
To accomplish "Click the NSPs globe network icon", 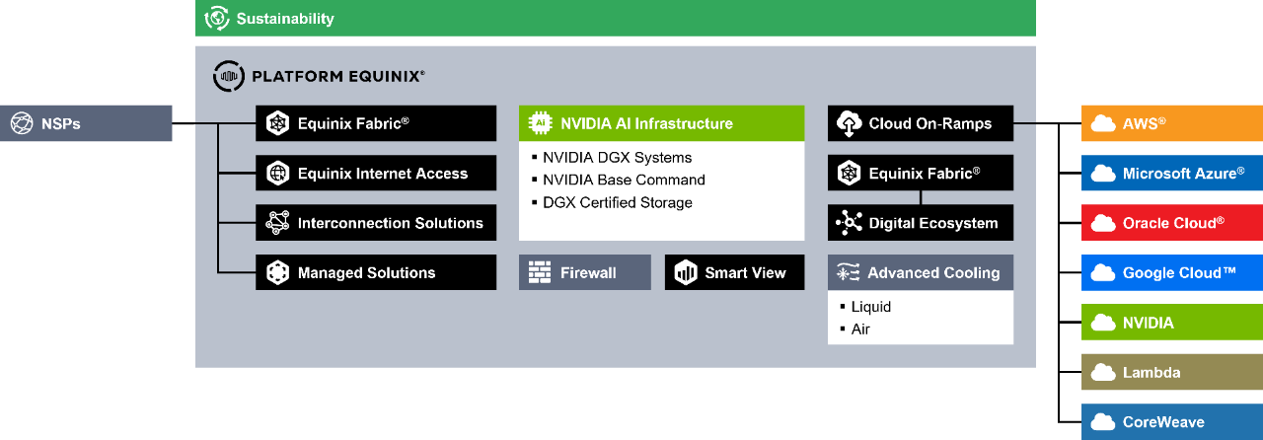I will pyautogui.click(x=22, y=123).
